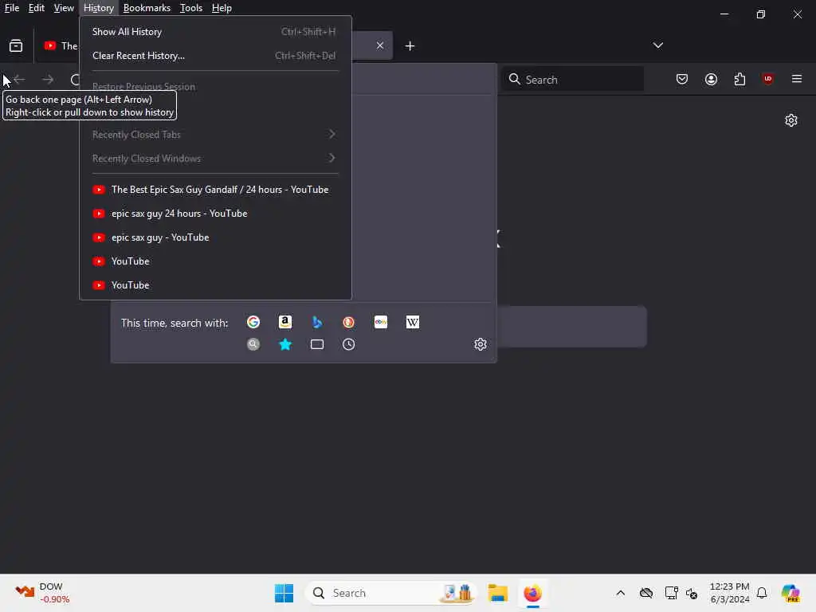Open the Bookmarks menu
Screen dimensions: 816x612
(x=147, y=8)
